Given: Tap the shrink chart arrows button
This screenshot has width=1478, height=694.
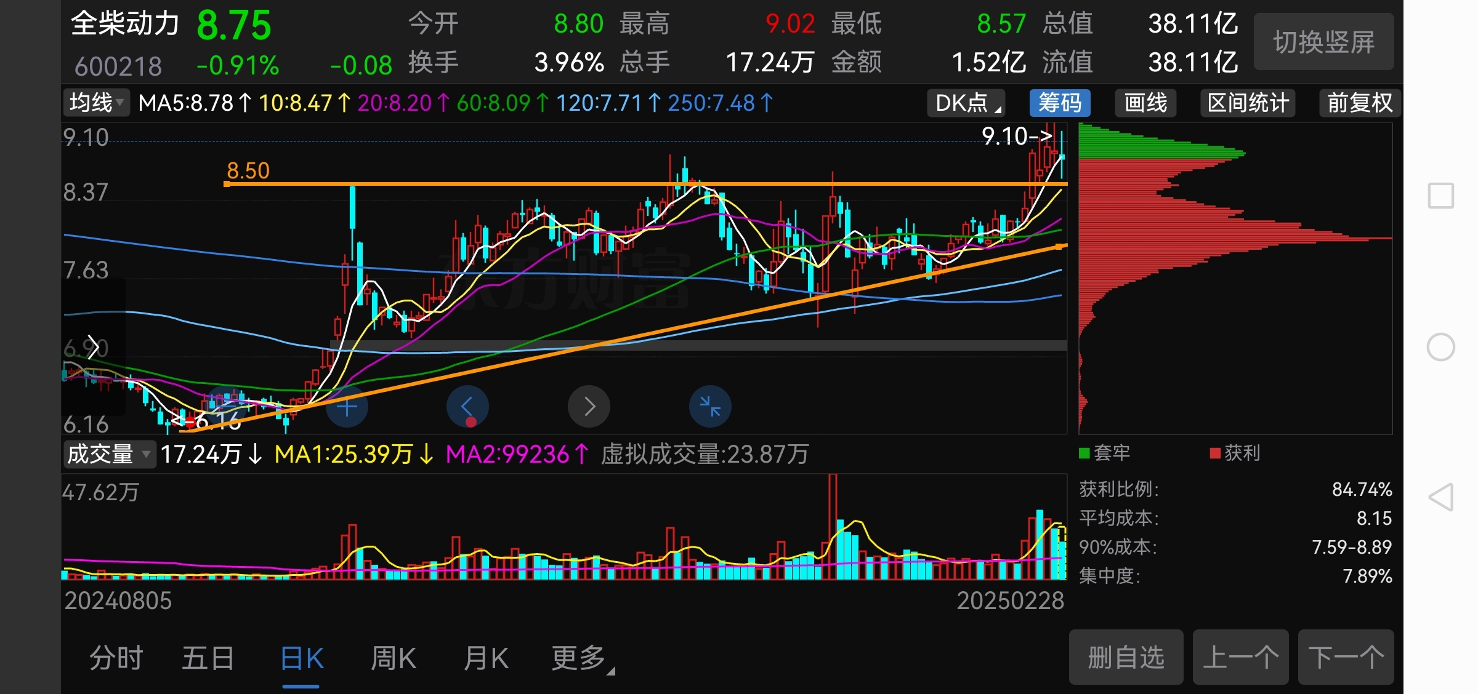Looking at the screenshot, I should [x=710, y=407].
